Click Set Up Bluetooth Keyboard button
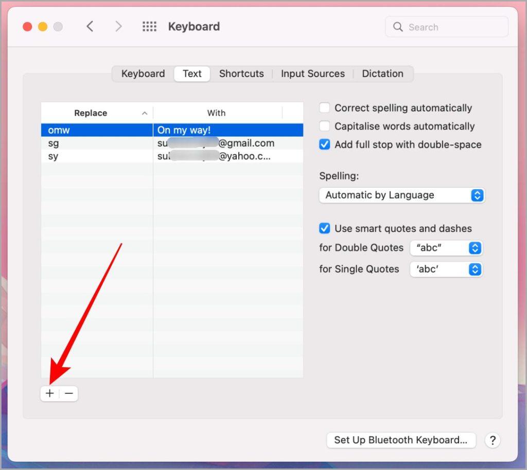527x470 pixels. pyautogui.click(x=401, y=440)
